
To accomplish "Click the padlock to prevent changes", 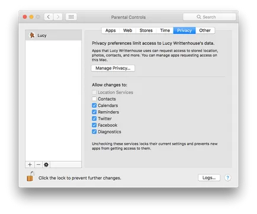I will [x=30, y=177].
